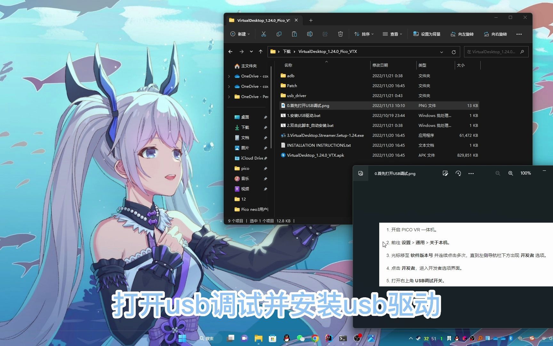The image size is (553, 346).
Task: Go back using the Explorer back arrow
Action: tap(230, 52)
